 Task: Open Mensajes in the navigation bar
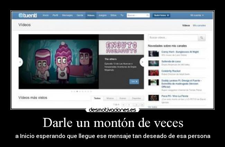67,15
